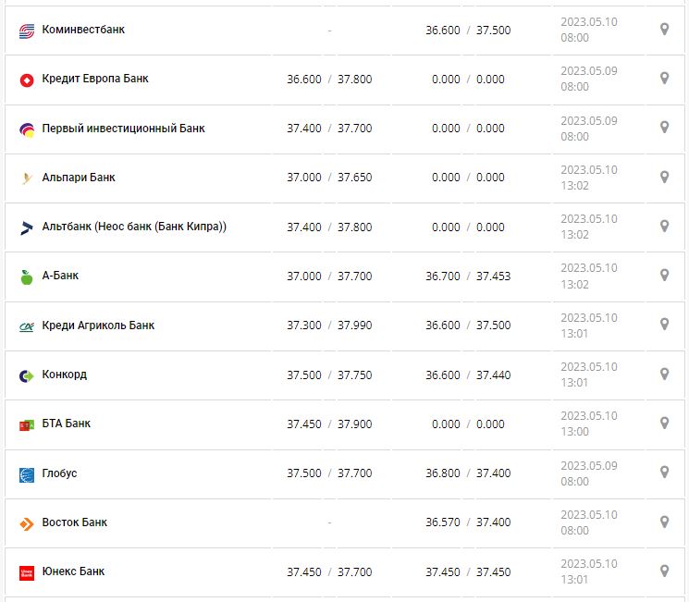Open the А-Банк name link
The width and height of the screenshot is (689, 602).
(61, 276)
